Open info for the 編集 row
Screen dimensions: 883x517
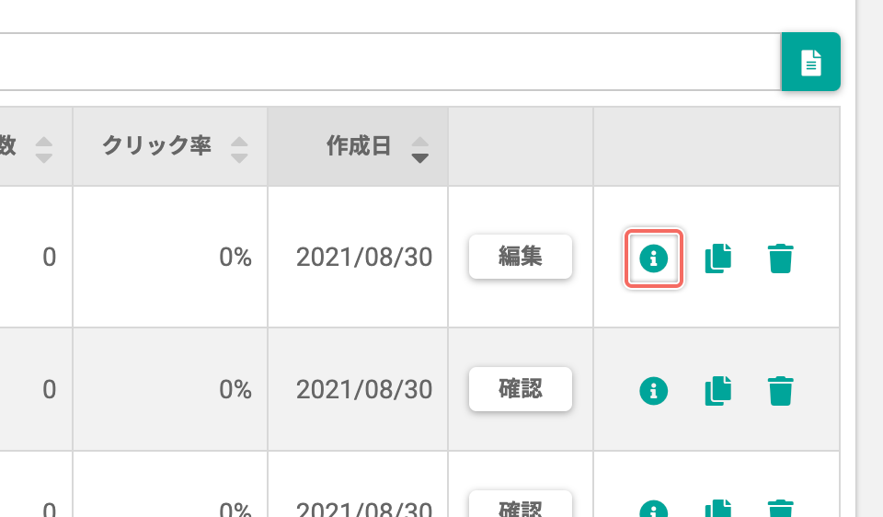pyautogui.click(x=653, y=258)
